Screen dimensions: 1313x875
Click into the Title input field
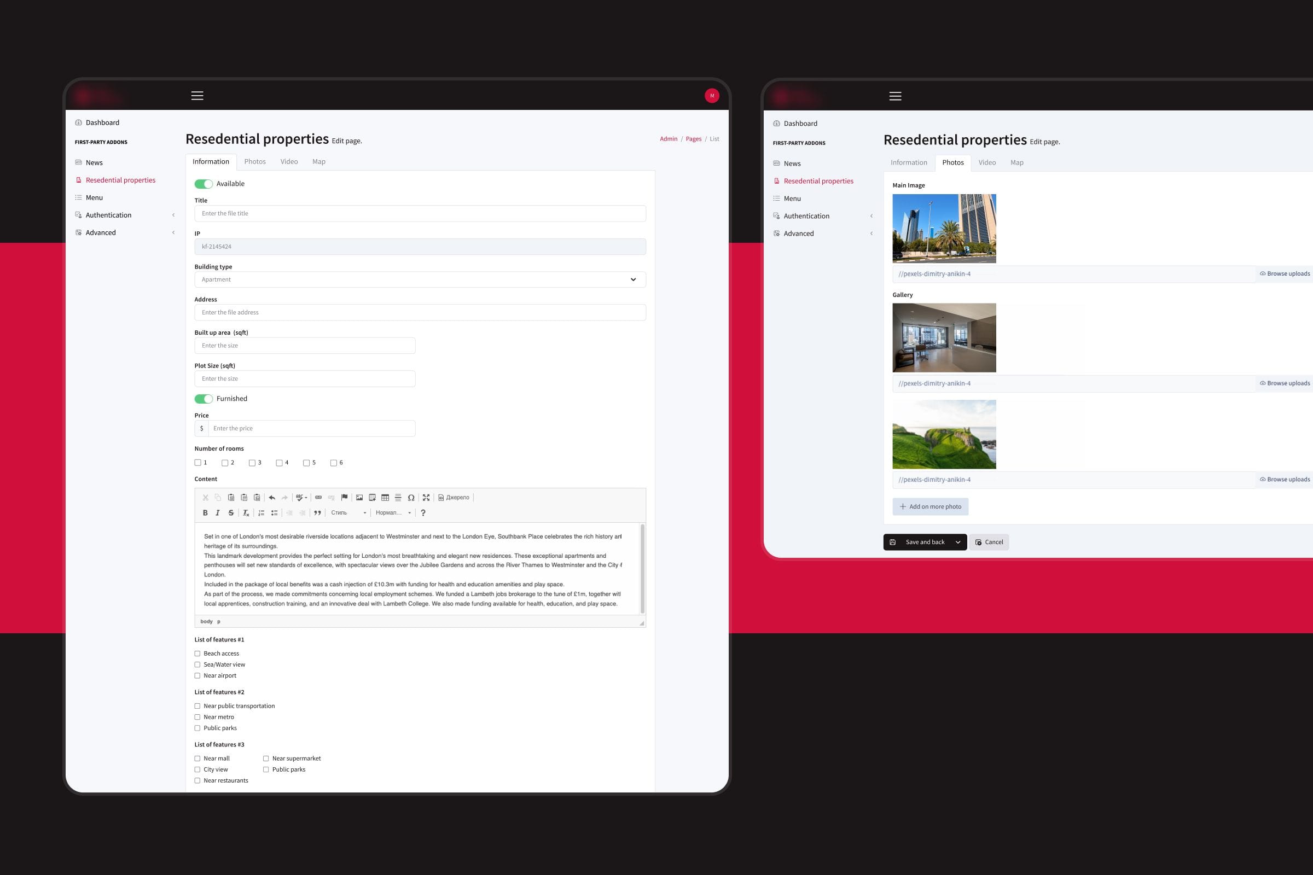tap(420, 214)
